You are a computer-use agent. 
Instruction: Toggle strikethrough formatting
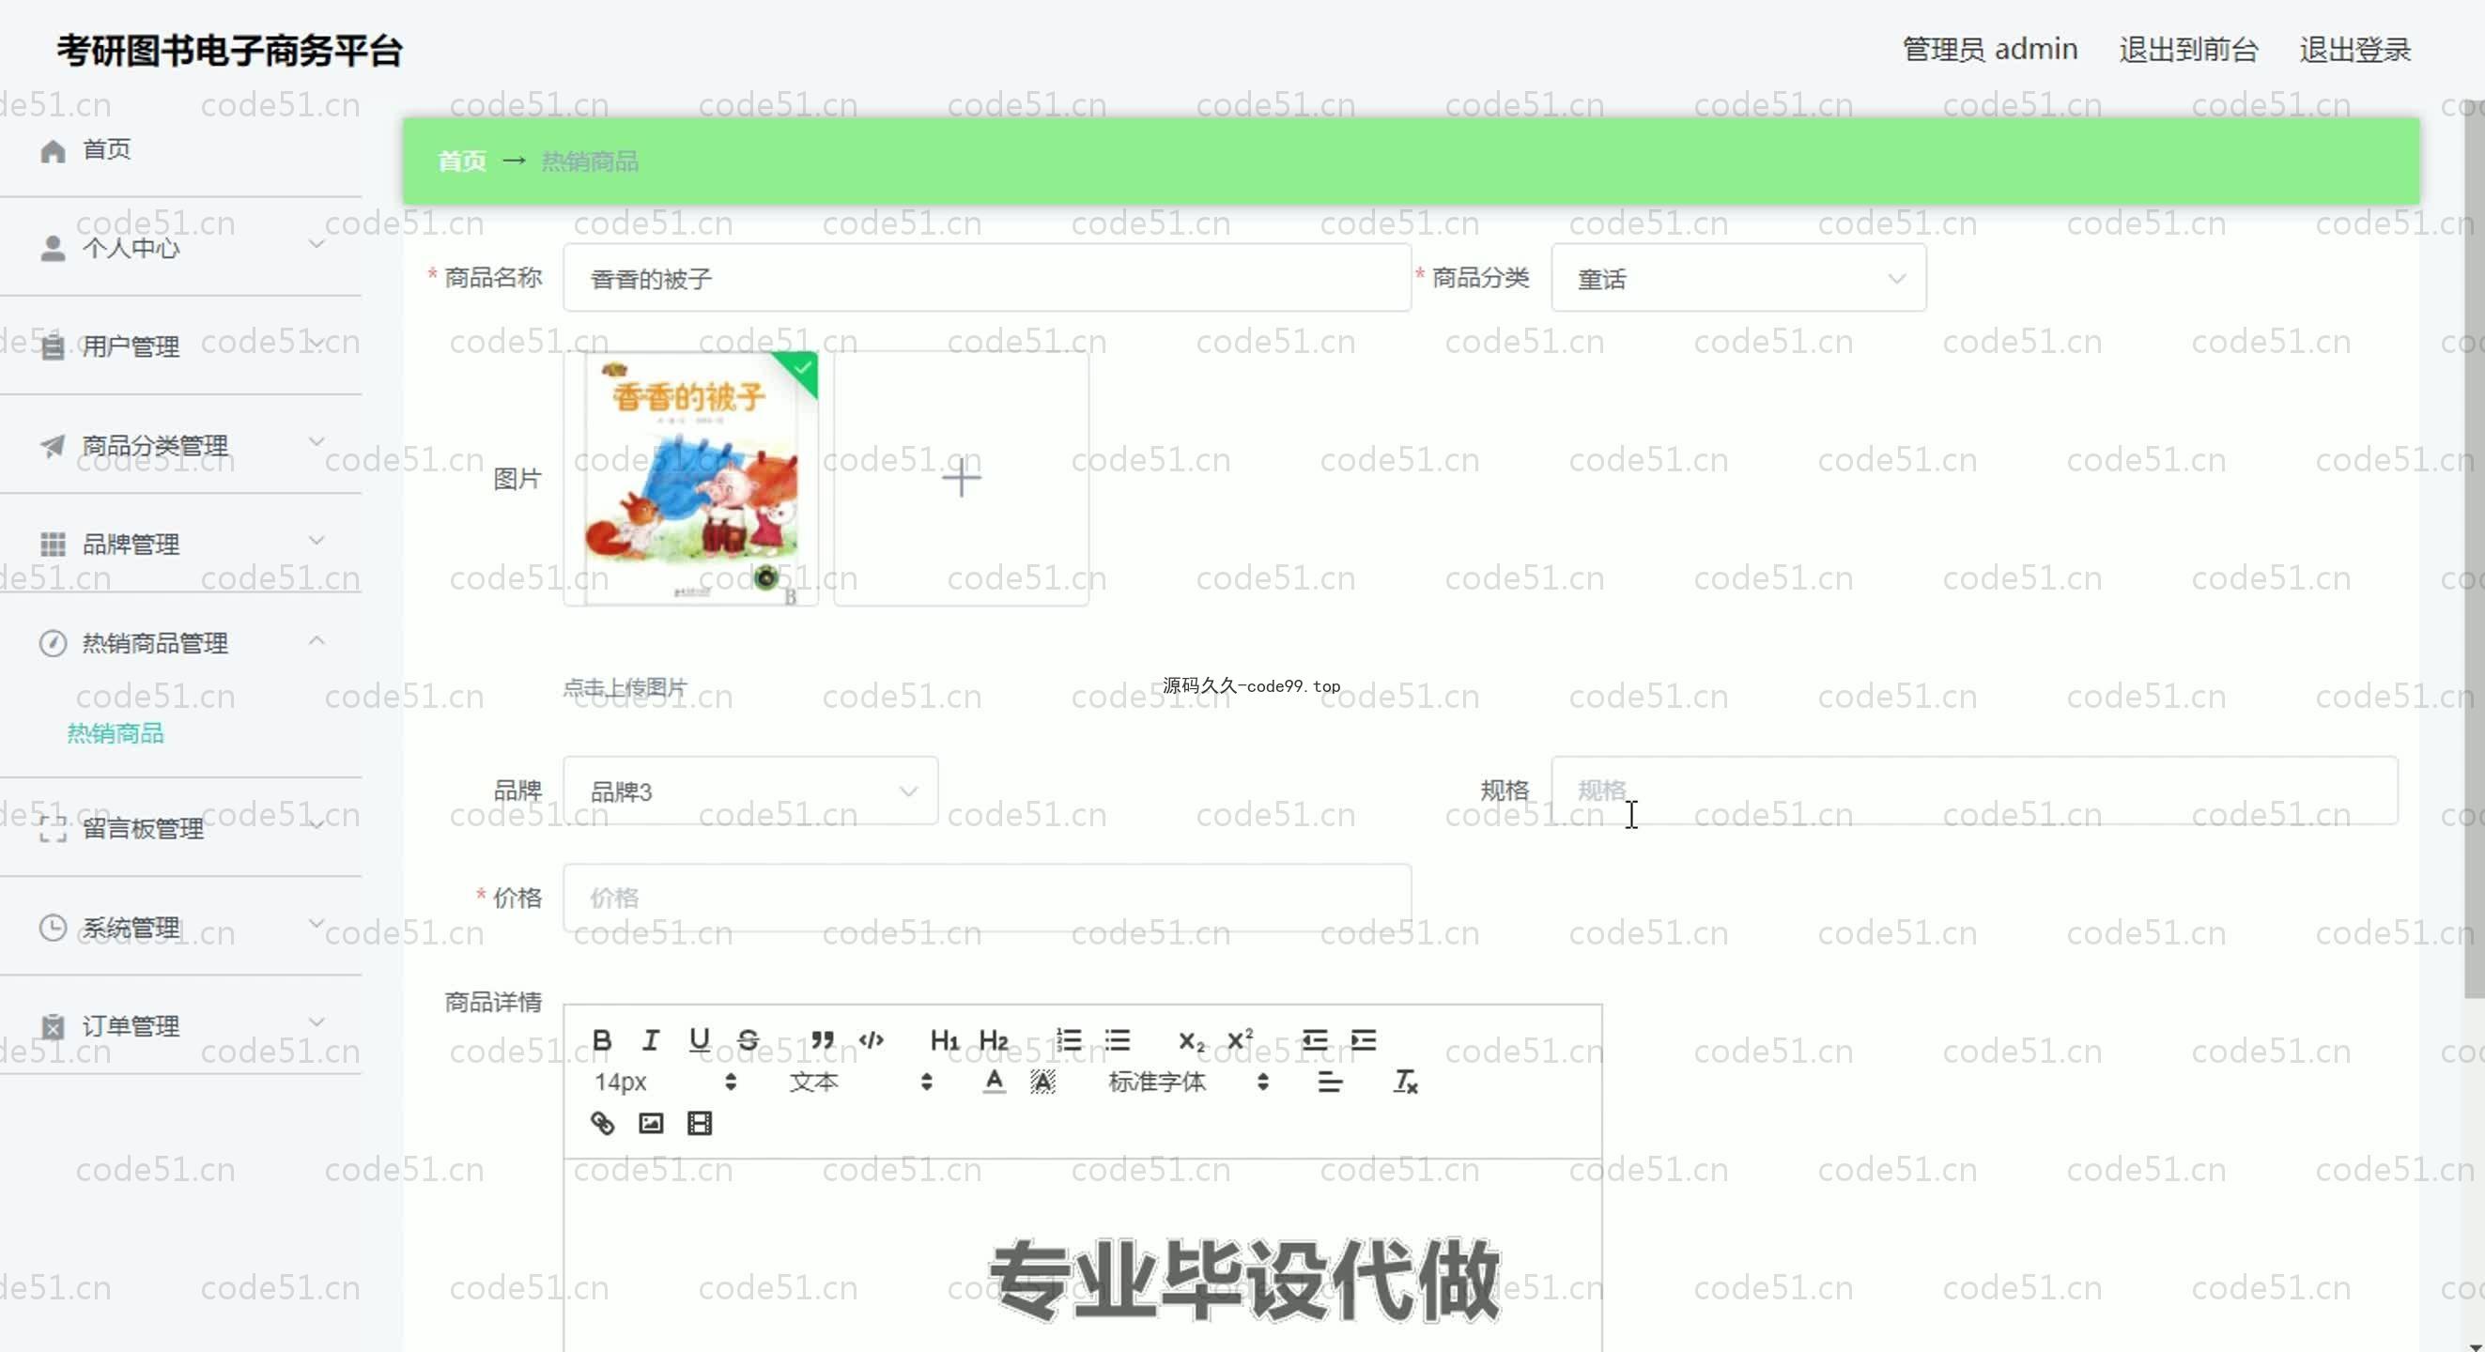coord(748,1039)
